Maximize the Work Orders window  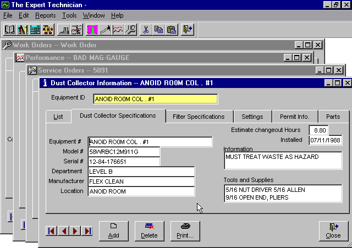tap(308, 45)
